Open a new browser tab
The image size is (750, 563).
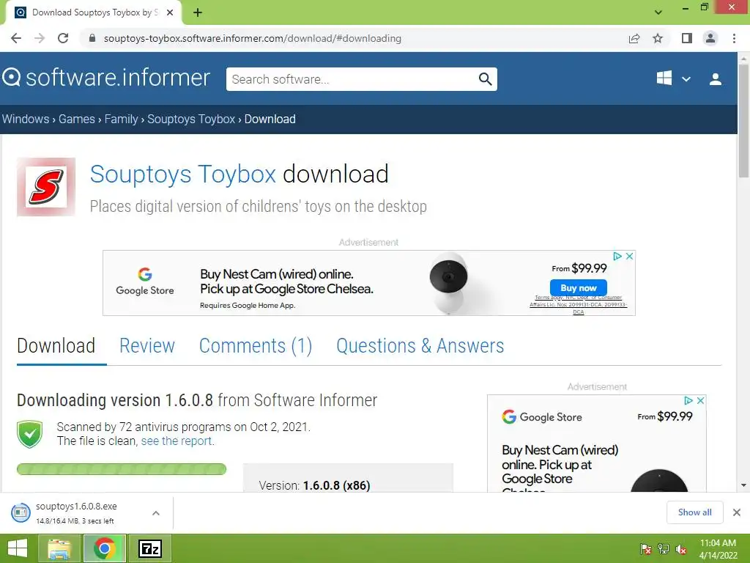198,12
